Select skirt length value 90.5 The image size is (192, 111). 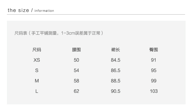(115, 91)
